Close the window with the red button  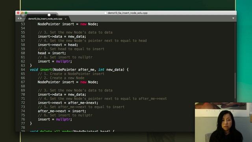point(18,13)
